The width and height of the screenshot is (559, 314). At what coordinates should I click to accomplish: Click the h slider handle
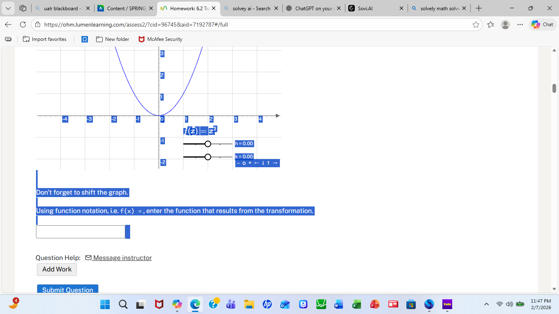[x=208, y=144]
